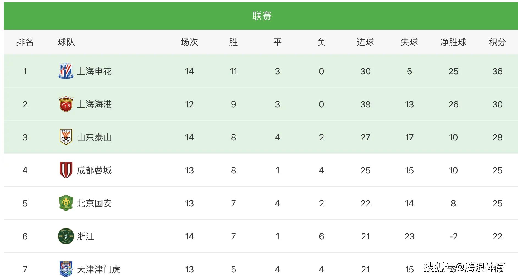Open the 北京国安 team name link
Image resolution: width=518 pixels, height=278 pixels.
[x=94, y=203]
